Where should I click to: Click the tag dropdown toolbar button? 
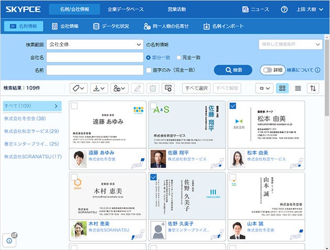tap(78, 88)
